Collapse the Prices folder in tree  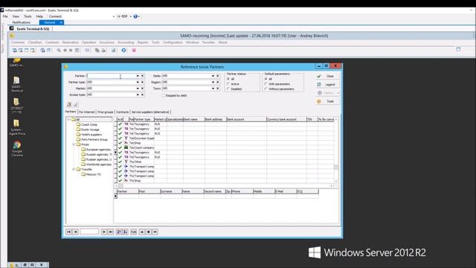pos(74,144)
